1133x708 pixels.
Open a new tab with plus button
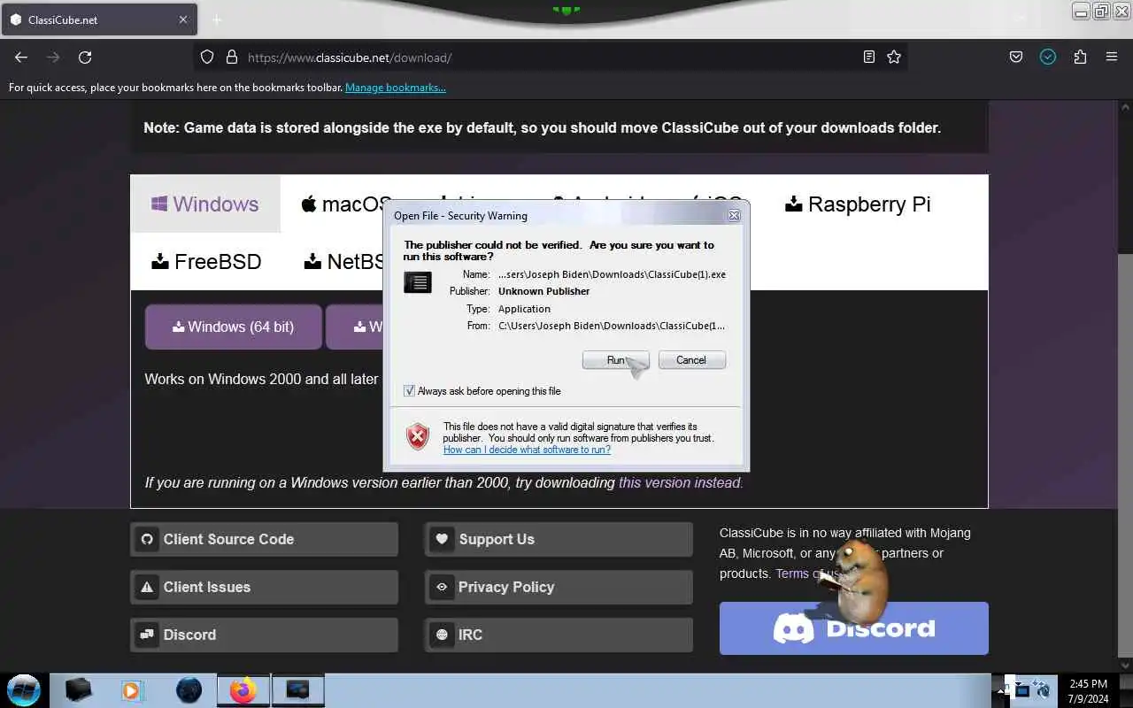point(217,19)
